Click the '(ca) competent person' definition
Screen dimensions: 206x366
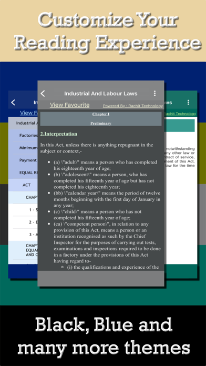[107, 242]
